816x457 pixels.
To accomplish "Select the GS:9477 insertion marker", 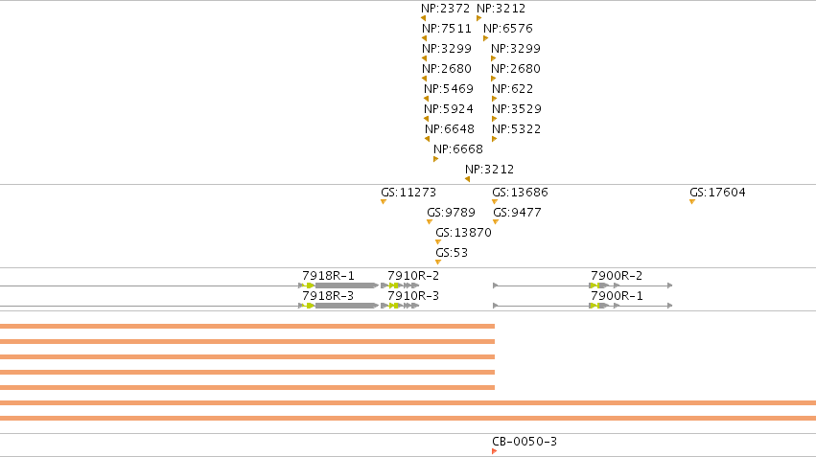I will 496,222.
